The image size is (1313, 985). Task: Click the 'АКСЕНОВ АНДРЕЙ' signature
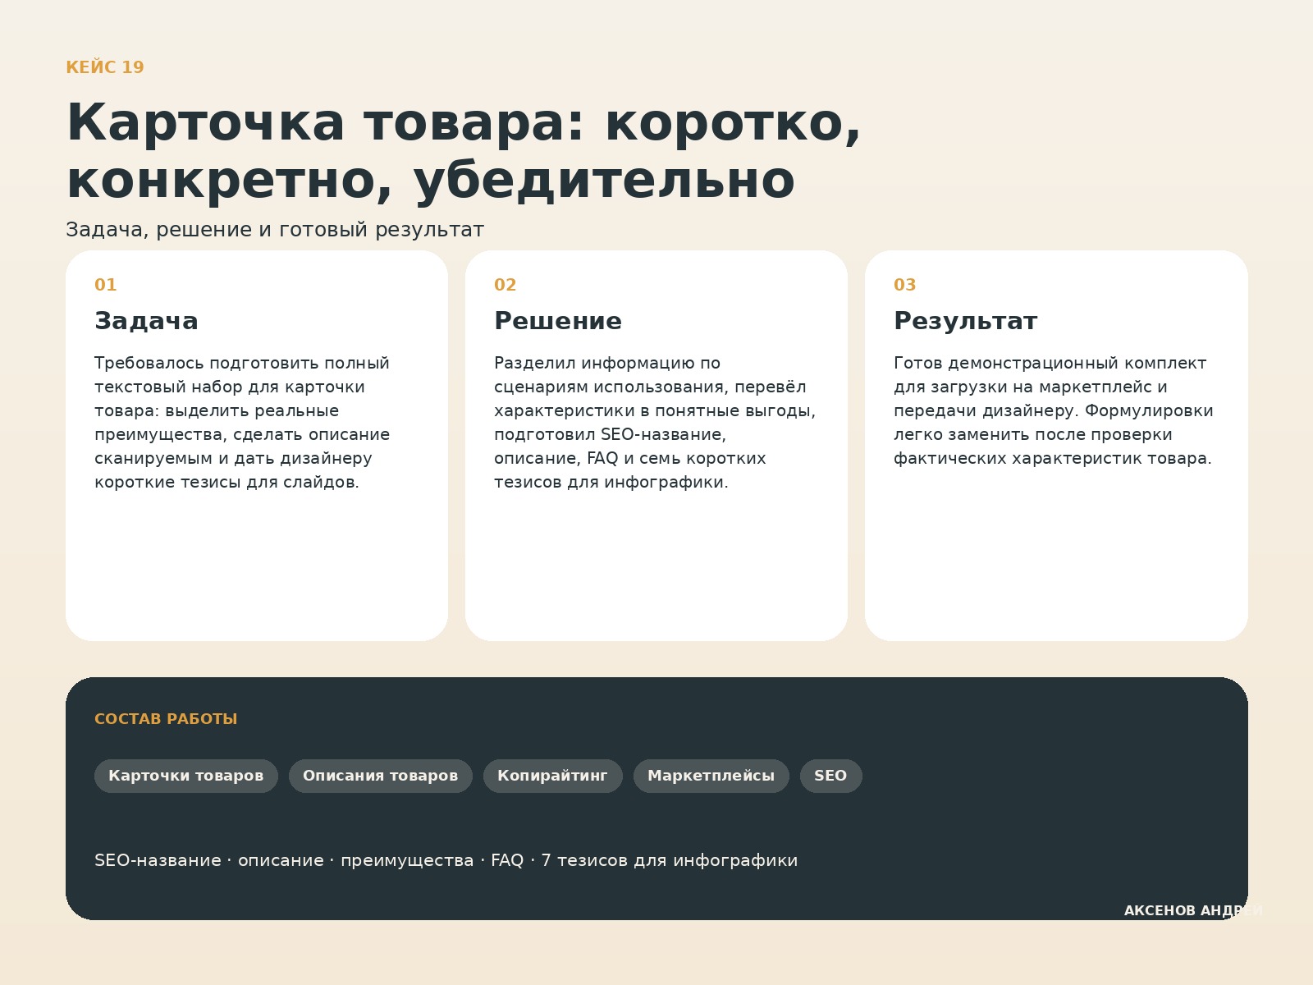[1193, 911]
